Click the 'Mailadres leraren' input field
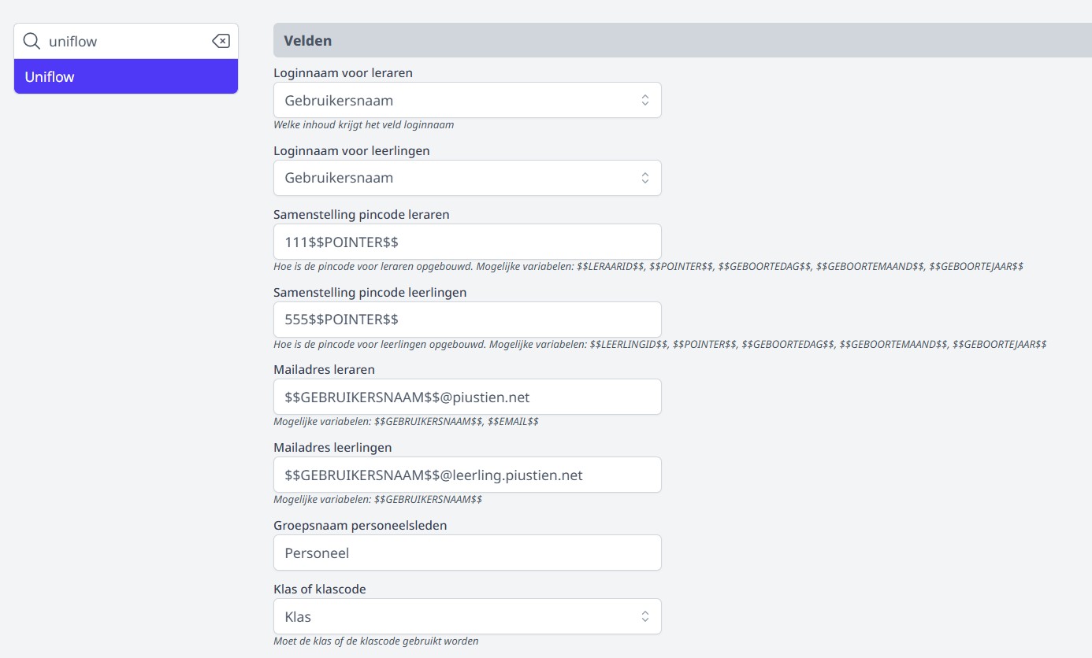Viewport: 1092px width, 658px height. (x=467, y=396)
